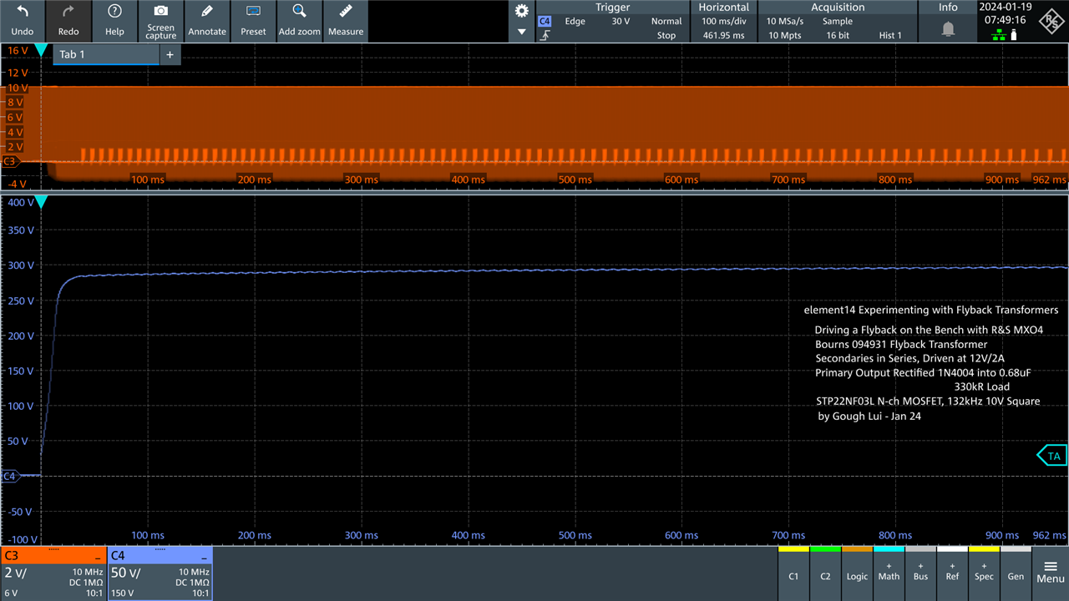Open the Preset tool

pyautogui.click(x=253, y=21)
